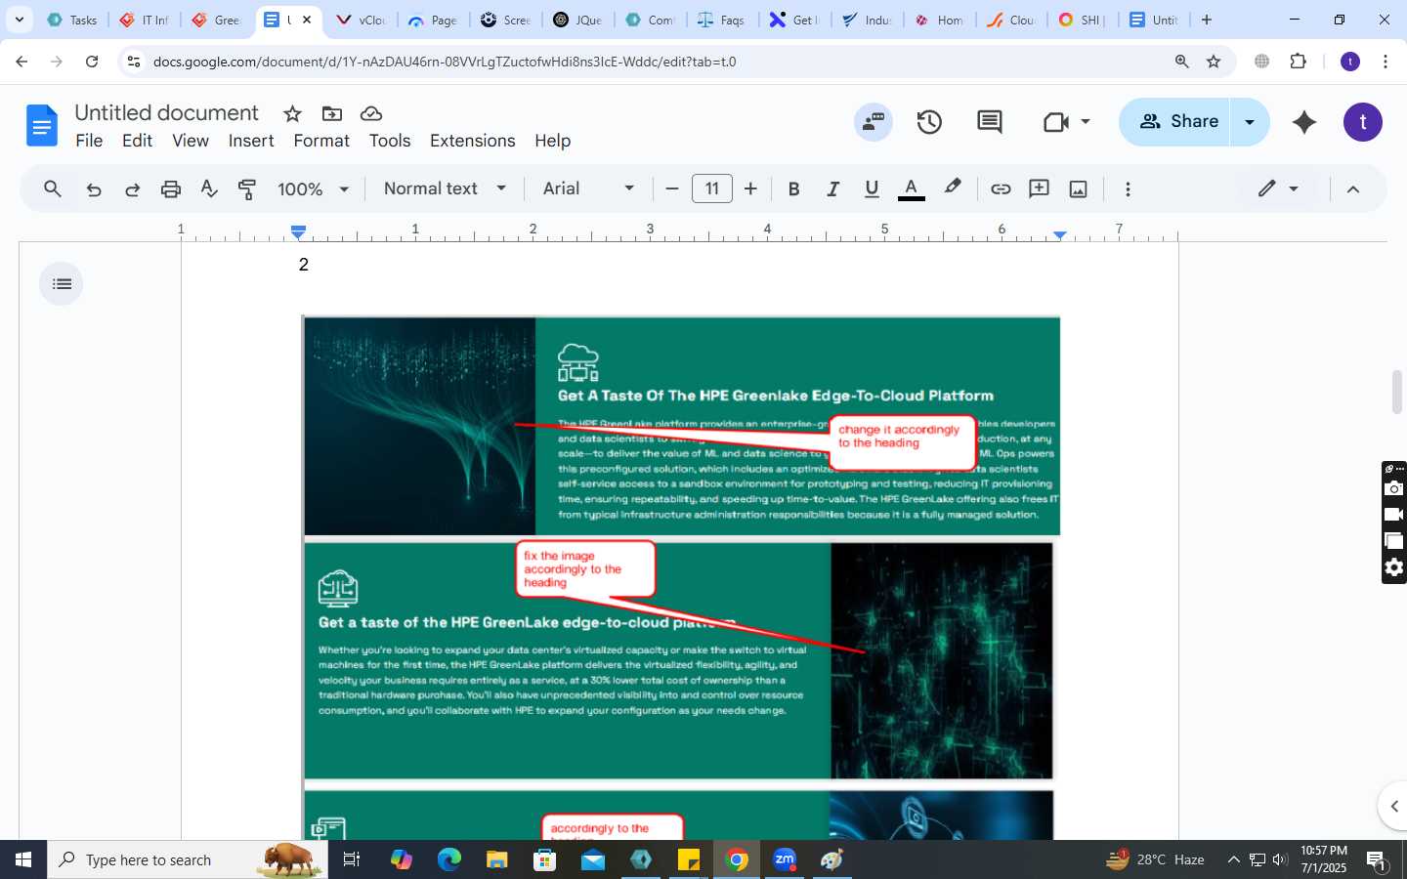Screen dimensions: 1407x879
Task: Bookmark this tab with star icon
Action: 1214,62
